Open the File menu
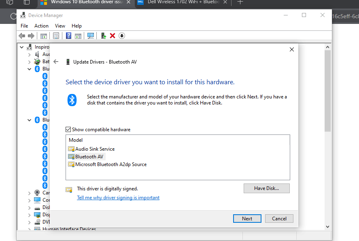Image resolution: width=359 pixels, height=241 pixels. pos(24,26)
